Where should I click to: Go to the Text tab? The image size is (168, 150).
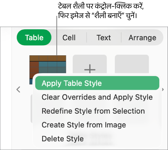tap(104, 37)
